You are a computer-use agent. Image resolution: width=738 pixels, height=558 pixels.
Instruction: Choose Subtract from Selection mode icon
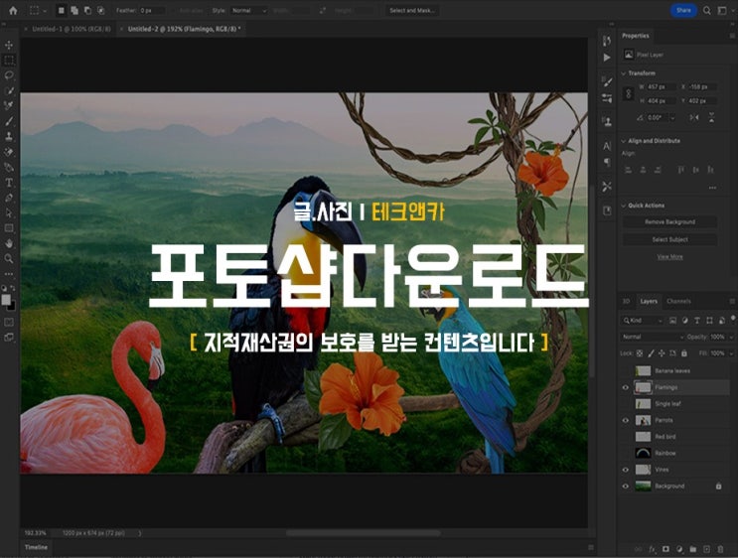87,10
